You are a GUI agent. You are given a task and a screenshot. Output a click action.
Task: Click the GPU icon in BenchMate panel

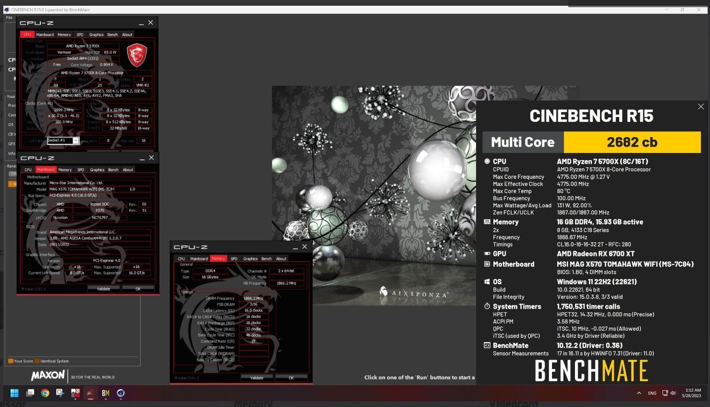(487, 254)
